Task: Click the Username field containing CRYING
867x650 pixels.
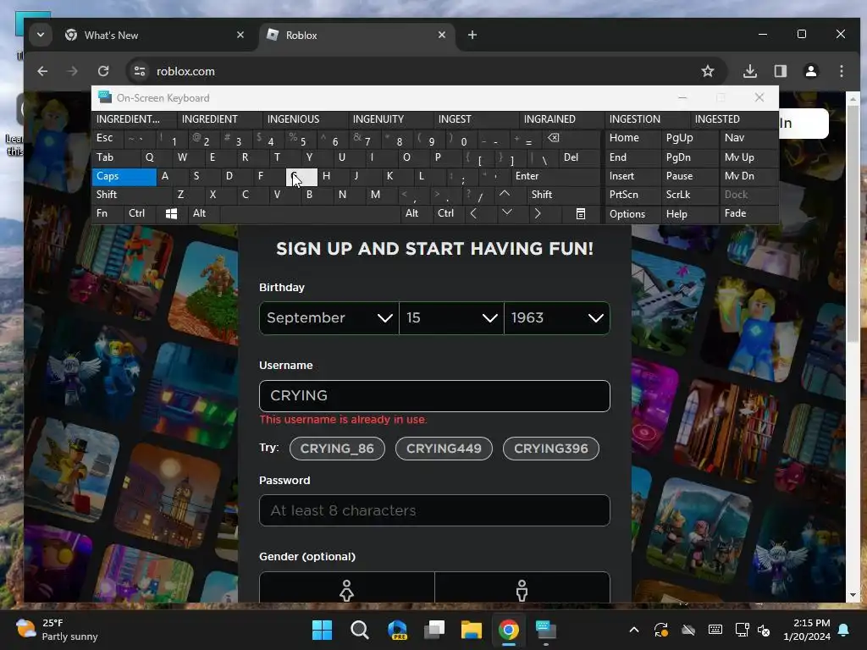Action: point(434,396)
